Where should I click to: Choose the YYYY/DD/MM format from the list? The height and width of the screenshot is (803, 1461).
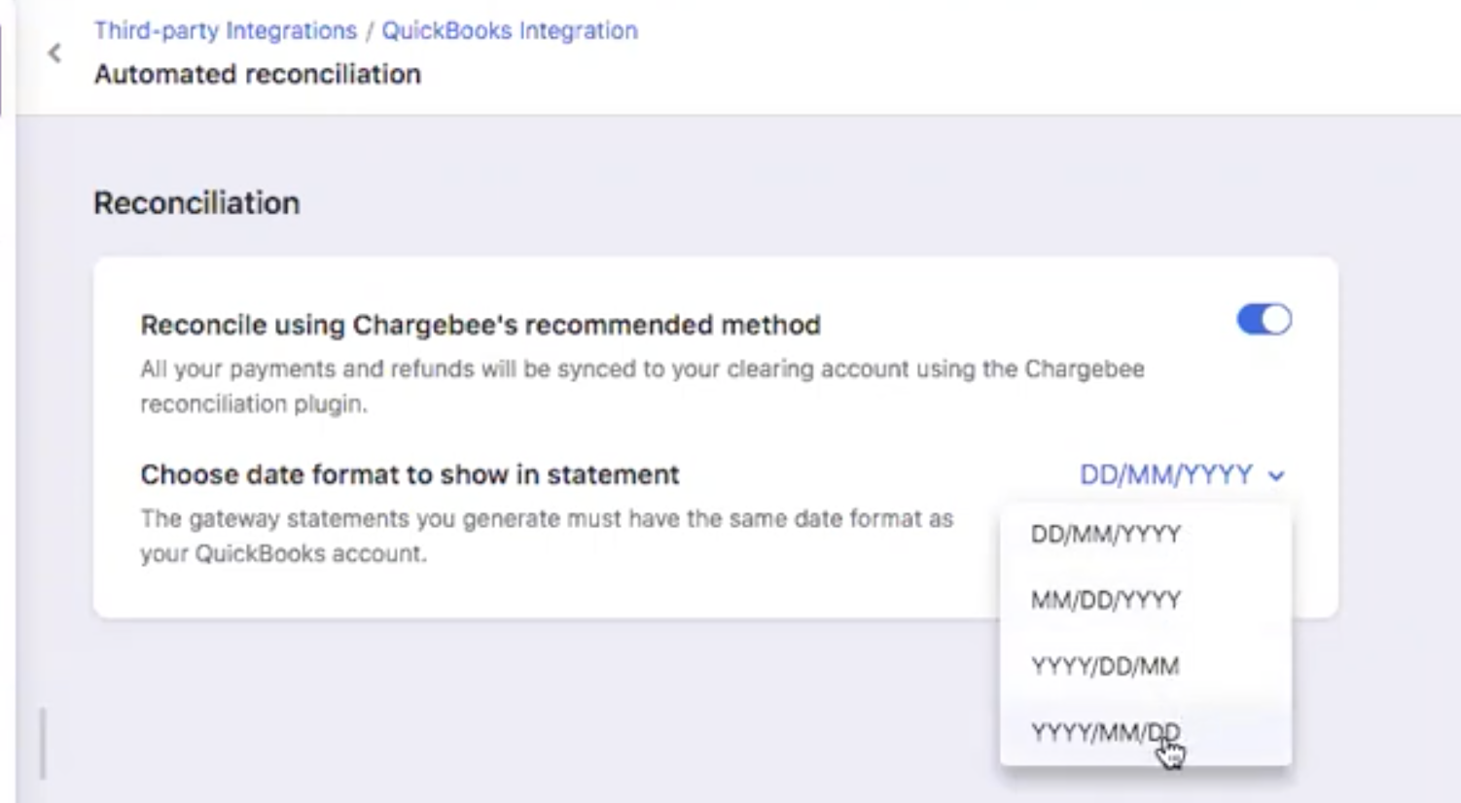coord(1104,667)
